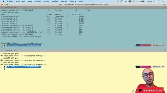Open the Apple menu

[3, 2]
